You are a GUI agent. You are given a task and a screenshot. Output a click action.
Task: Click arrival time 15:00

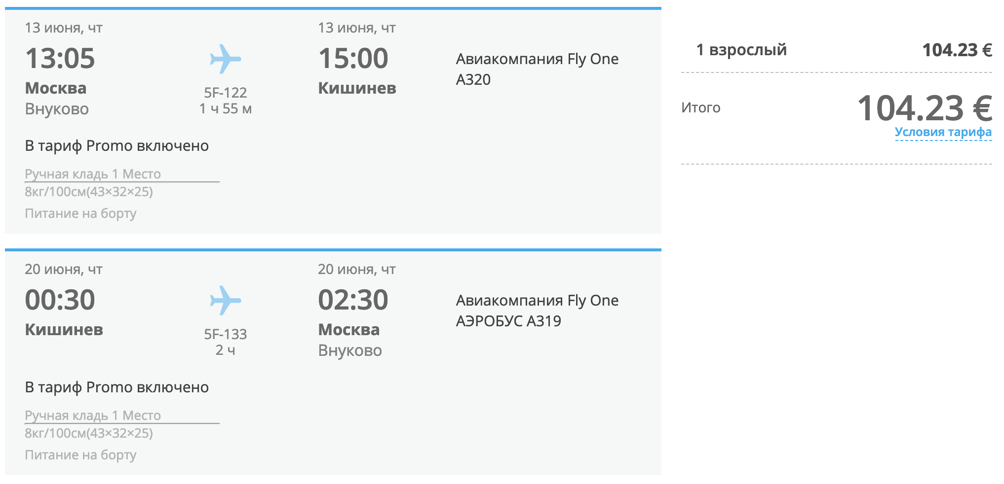[353, 58]
